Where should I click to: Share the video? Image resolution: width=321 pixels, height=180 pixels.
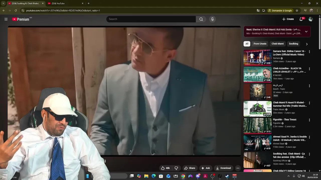tap(189, 168)
